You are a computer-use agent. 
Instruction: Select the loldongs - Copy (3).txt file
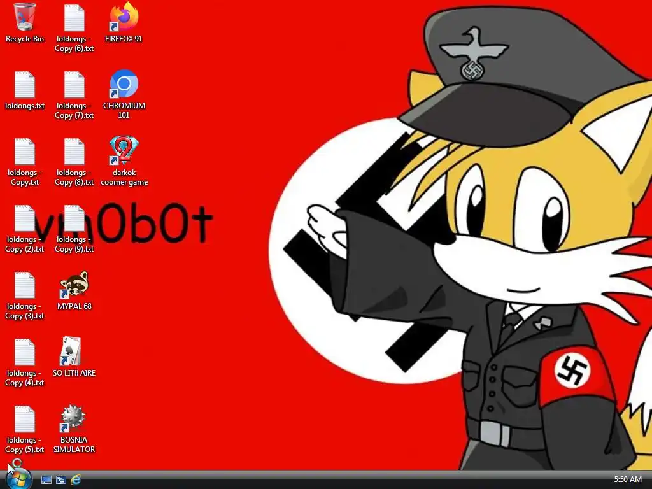coord(25,295)
